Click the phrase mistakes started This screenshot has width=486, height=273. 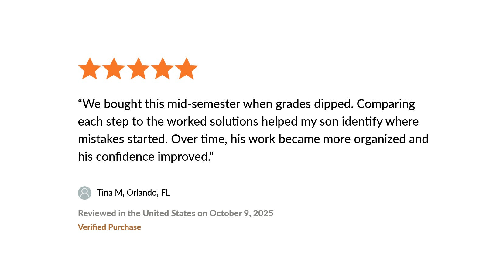pyautogui.click(x=123, y=139)
